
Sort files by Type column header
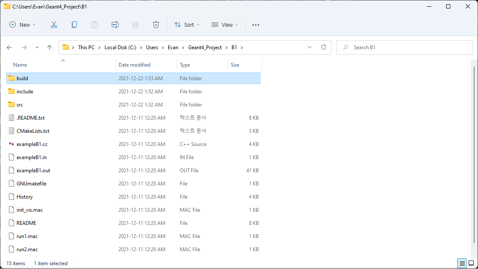point(185,65)
